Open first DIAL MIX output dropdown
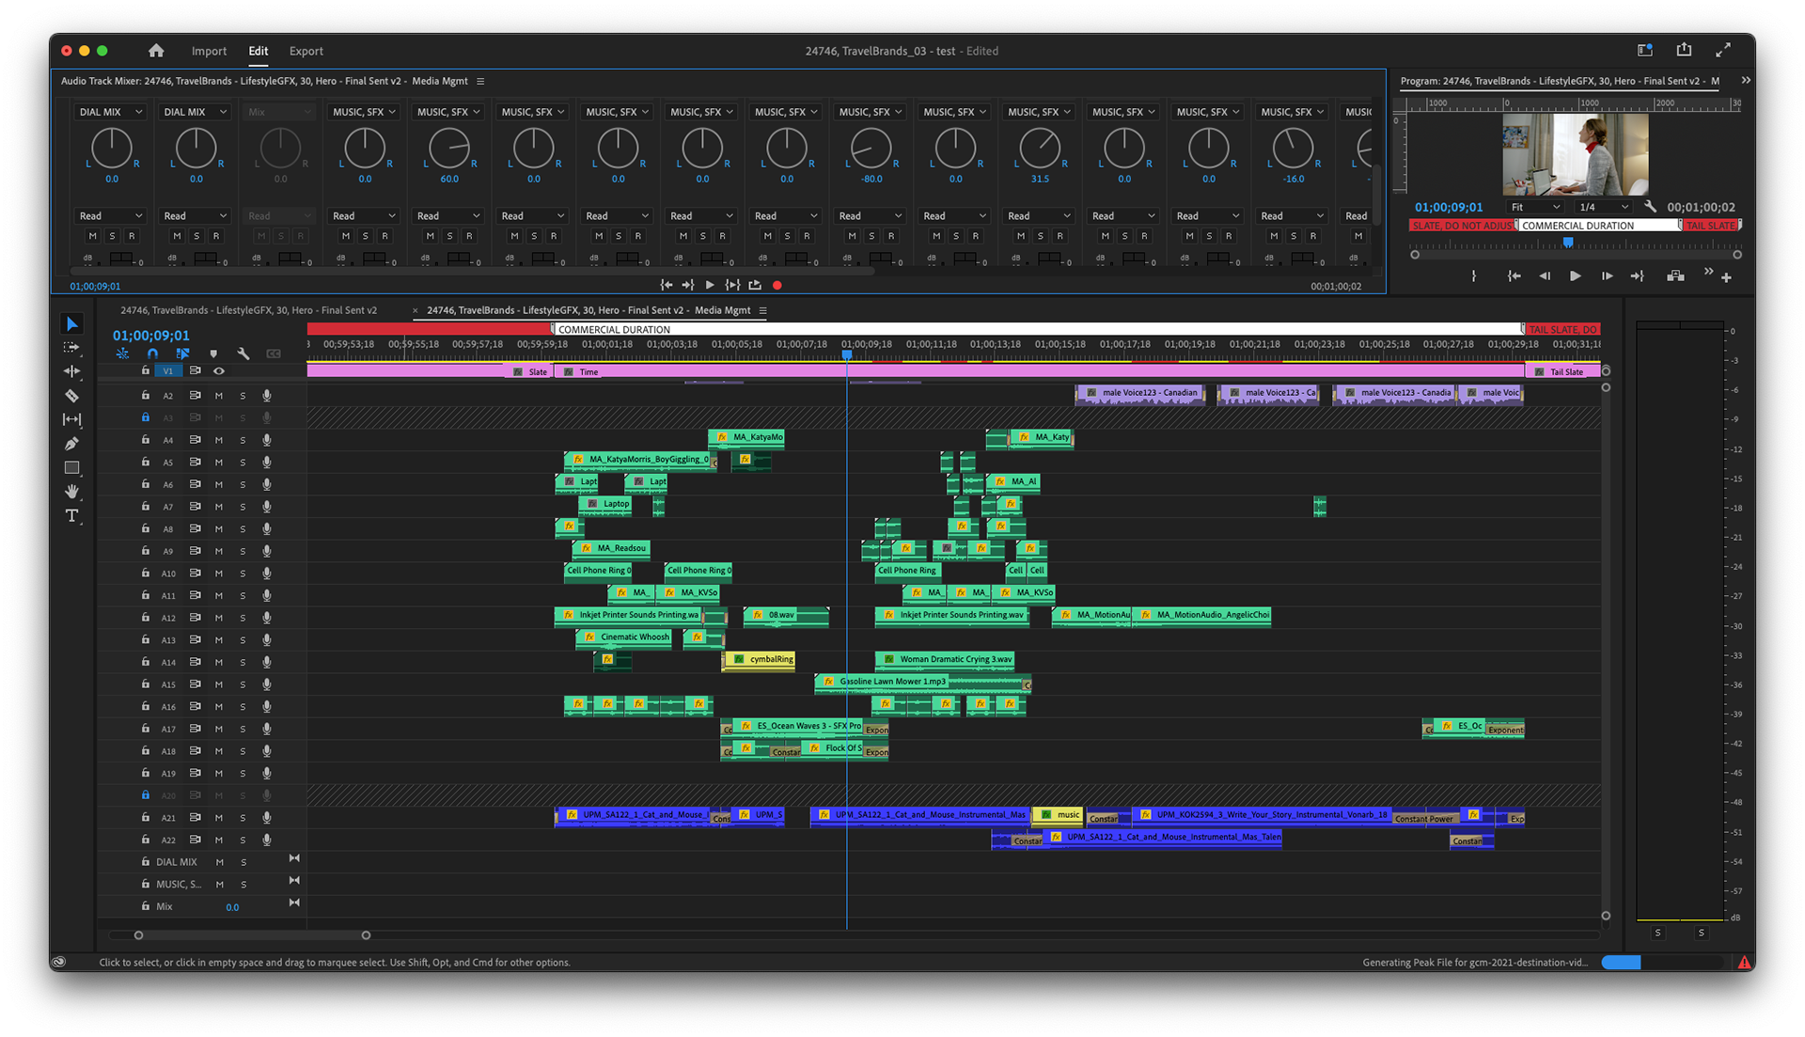Image resolution: width=1805 pixels, height=1037 pixels. [111, 112]
